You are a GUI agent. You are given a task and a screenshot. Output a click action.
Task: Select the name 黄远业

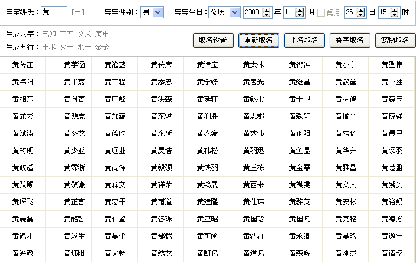[115, 151]
